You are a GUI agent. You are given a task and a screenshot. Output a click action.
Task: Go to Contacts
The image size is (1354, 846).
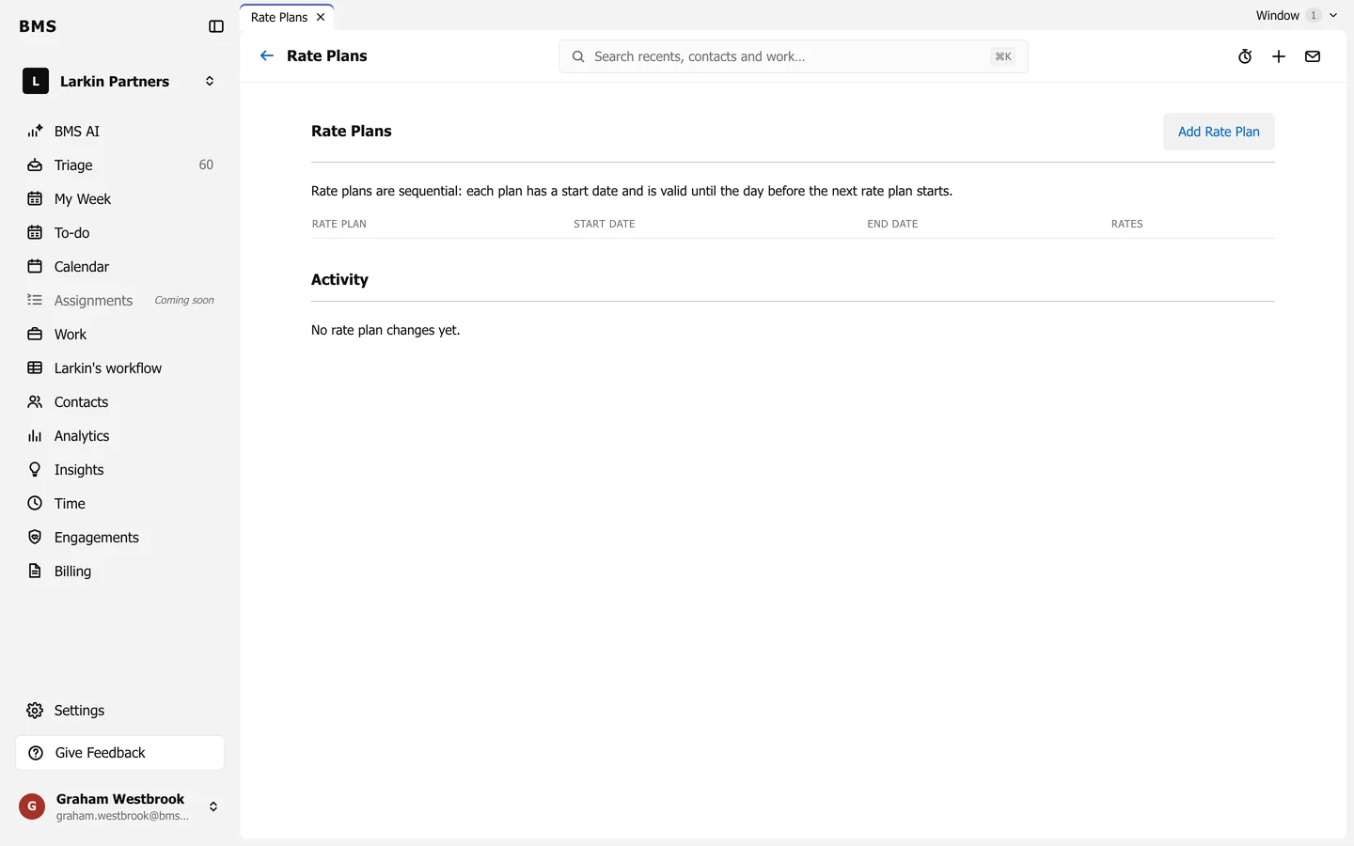point(120,401)
